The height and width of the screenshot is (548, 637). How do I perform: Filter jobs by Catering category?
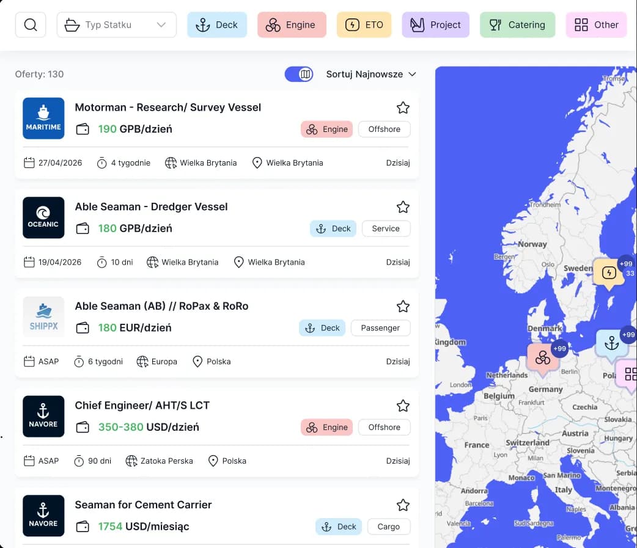click(518, 25)
